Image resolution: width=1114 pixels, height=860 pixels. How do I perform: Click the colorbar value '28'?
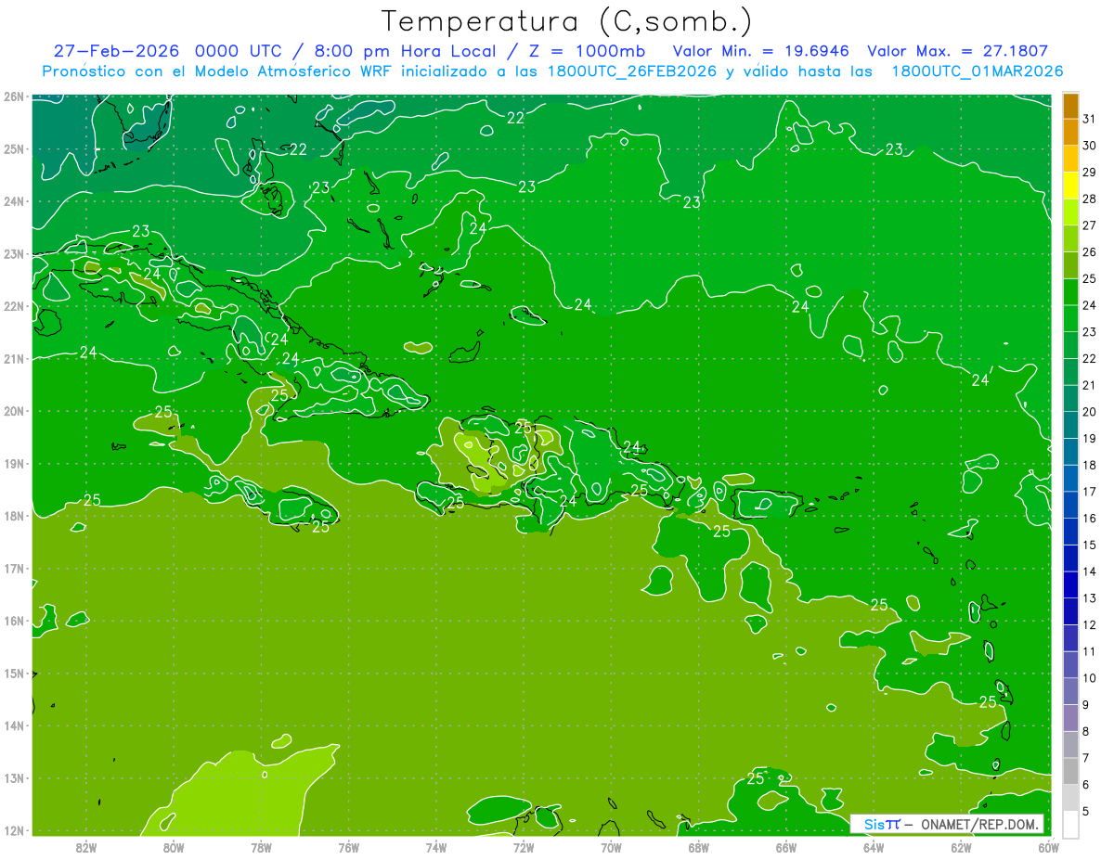1089,199
